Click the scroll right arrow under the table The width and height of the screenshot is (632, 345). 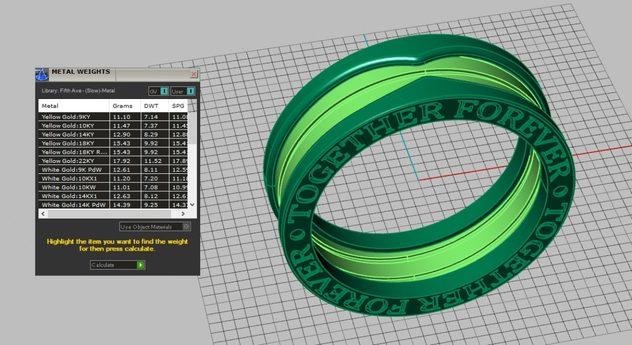pyautogui.click(x=183, y=214)
